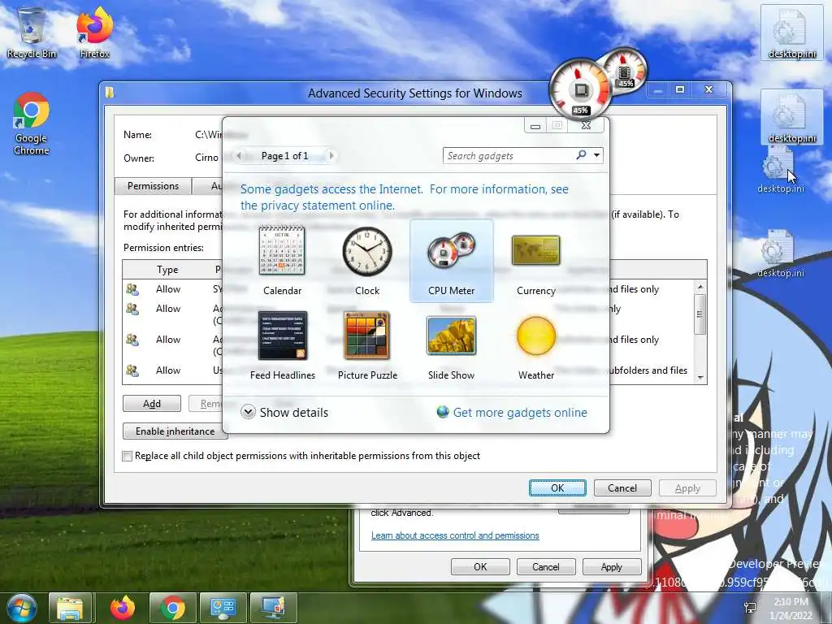The image size is (832, 624).
Task: Click Enable inheritance button
Action: 175,431
